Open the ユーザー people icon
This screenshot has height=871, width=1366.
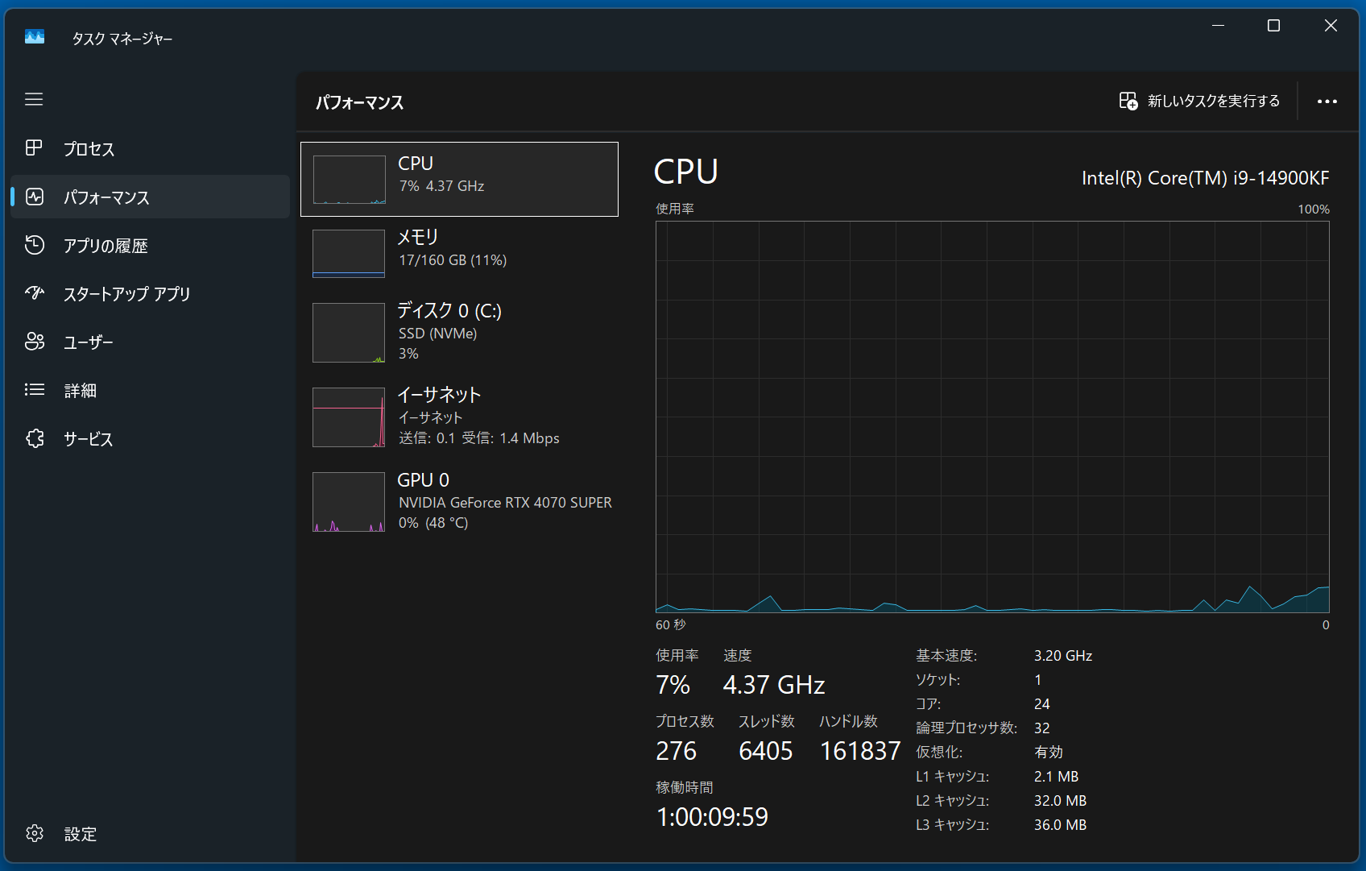35,342
